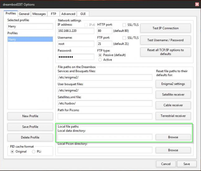This screenshot has height=171, width=201.
Task: Reset paths with Enigma2 settings button
Action: (173, 84)
